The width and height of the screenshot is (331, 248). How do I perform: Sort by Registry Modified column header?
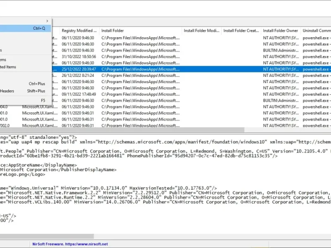pos(79,31)
